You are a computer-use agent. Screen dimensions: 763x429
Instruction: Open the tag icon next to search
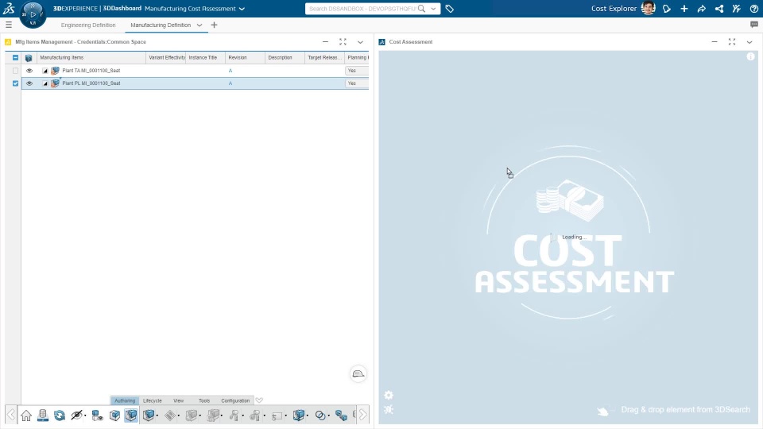(x=450, y=9)
